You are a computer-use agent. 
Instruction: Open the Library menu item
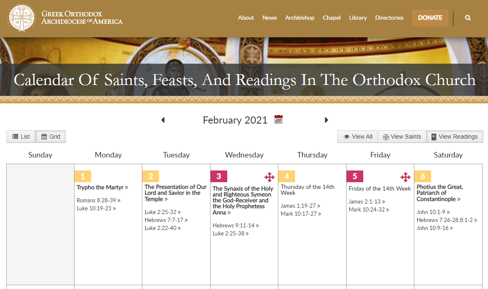coord(358,18)
